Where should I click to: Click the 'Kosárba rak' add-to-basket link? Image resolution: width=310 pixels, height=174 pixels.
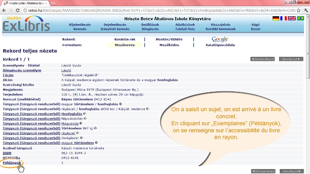(x=125, y=39)
